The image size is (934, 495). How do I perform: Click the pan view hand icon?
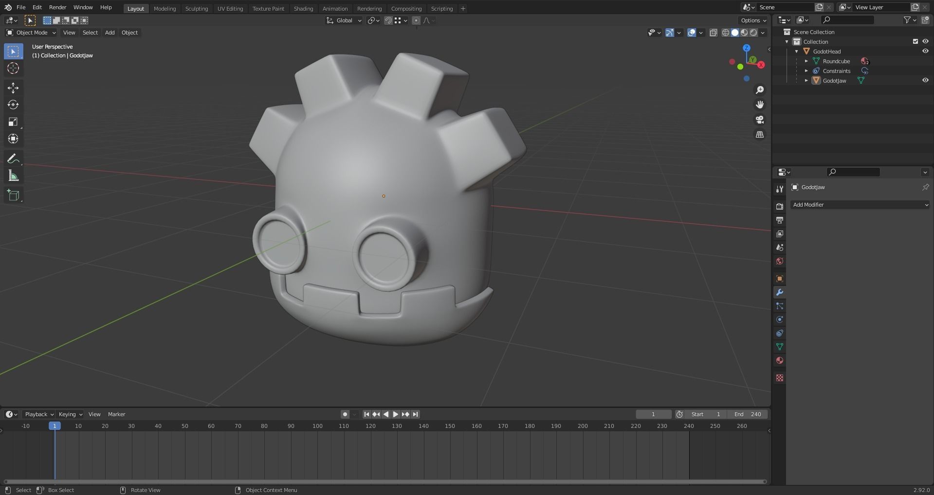760,105
